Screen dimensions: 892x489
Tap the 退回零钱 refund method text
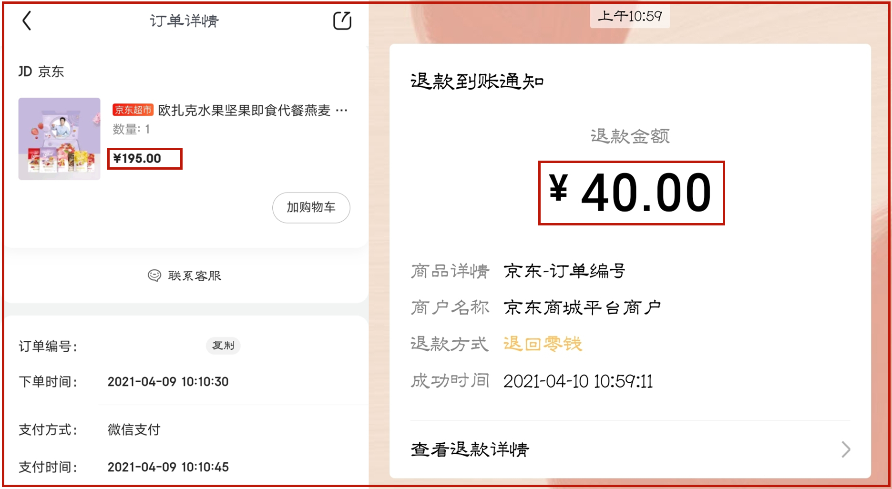pos(543,344)
